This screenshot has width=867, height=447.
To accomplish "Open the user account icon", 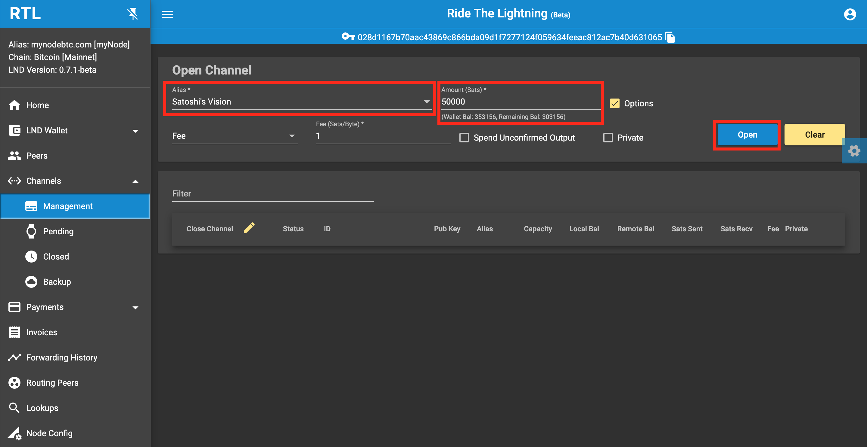I will click(x=850, y=14).
